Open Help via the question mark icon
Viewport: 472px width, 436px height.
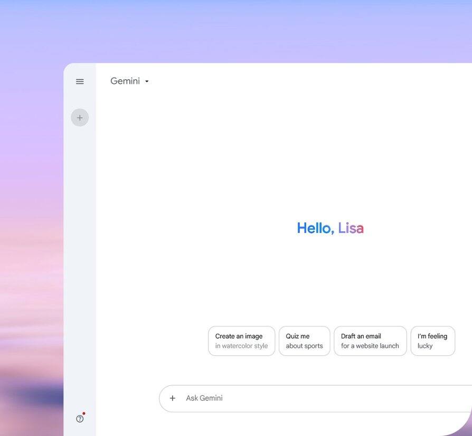(x=79, y=418)
